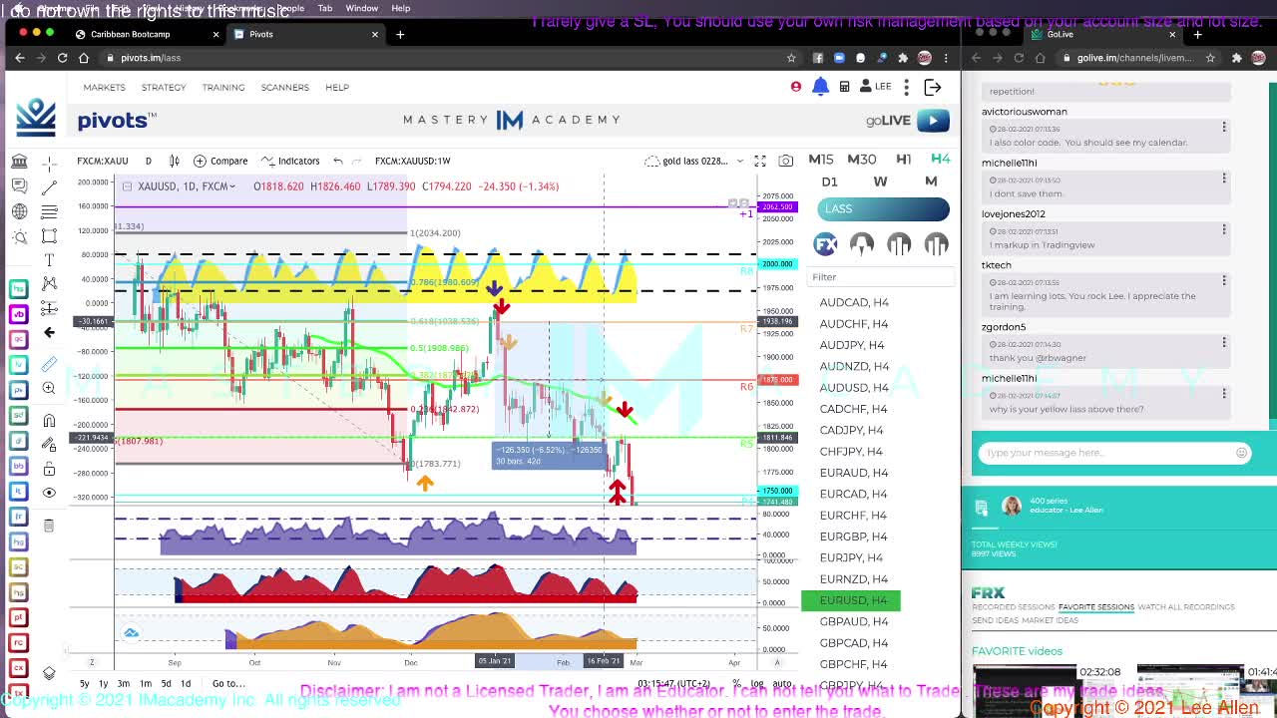Select the H1 timeframe
This screenshot has height=718, width=1277.
[904, 160]
